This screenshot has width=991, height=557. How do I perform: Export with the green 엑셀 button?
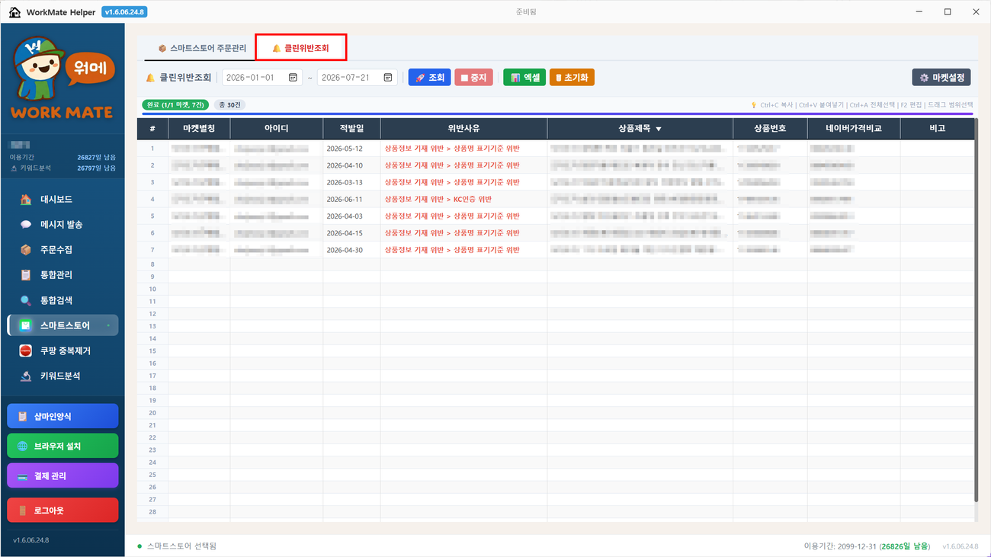pyautogui.click(x=524, y=78)
